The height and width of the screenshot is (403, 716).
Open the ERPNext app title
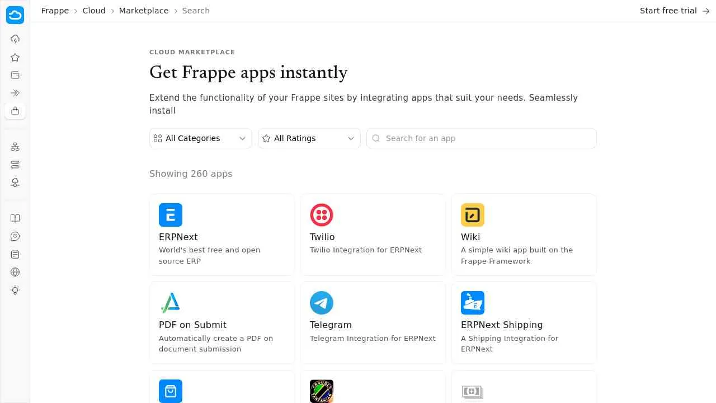coord(178,237)
